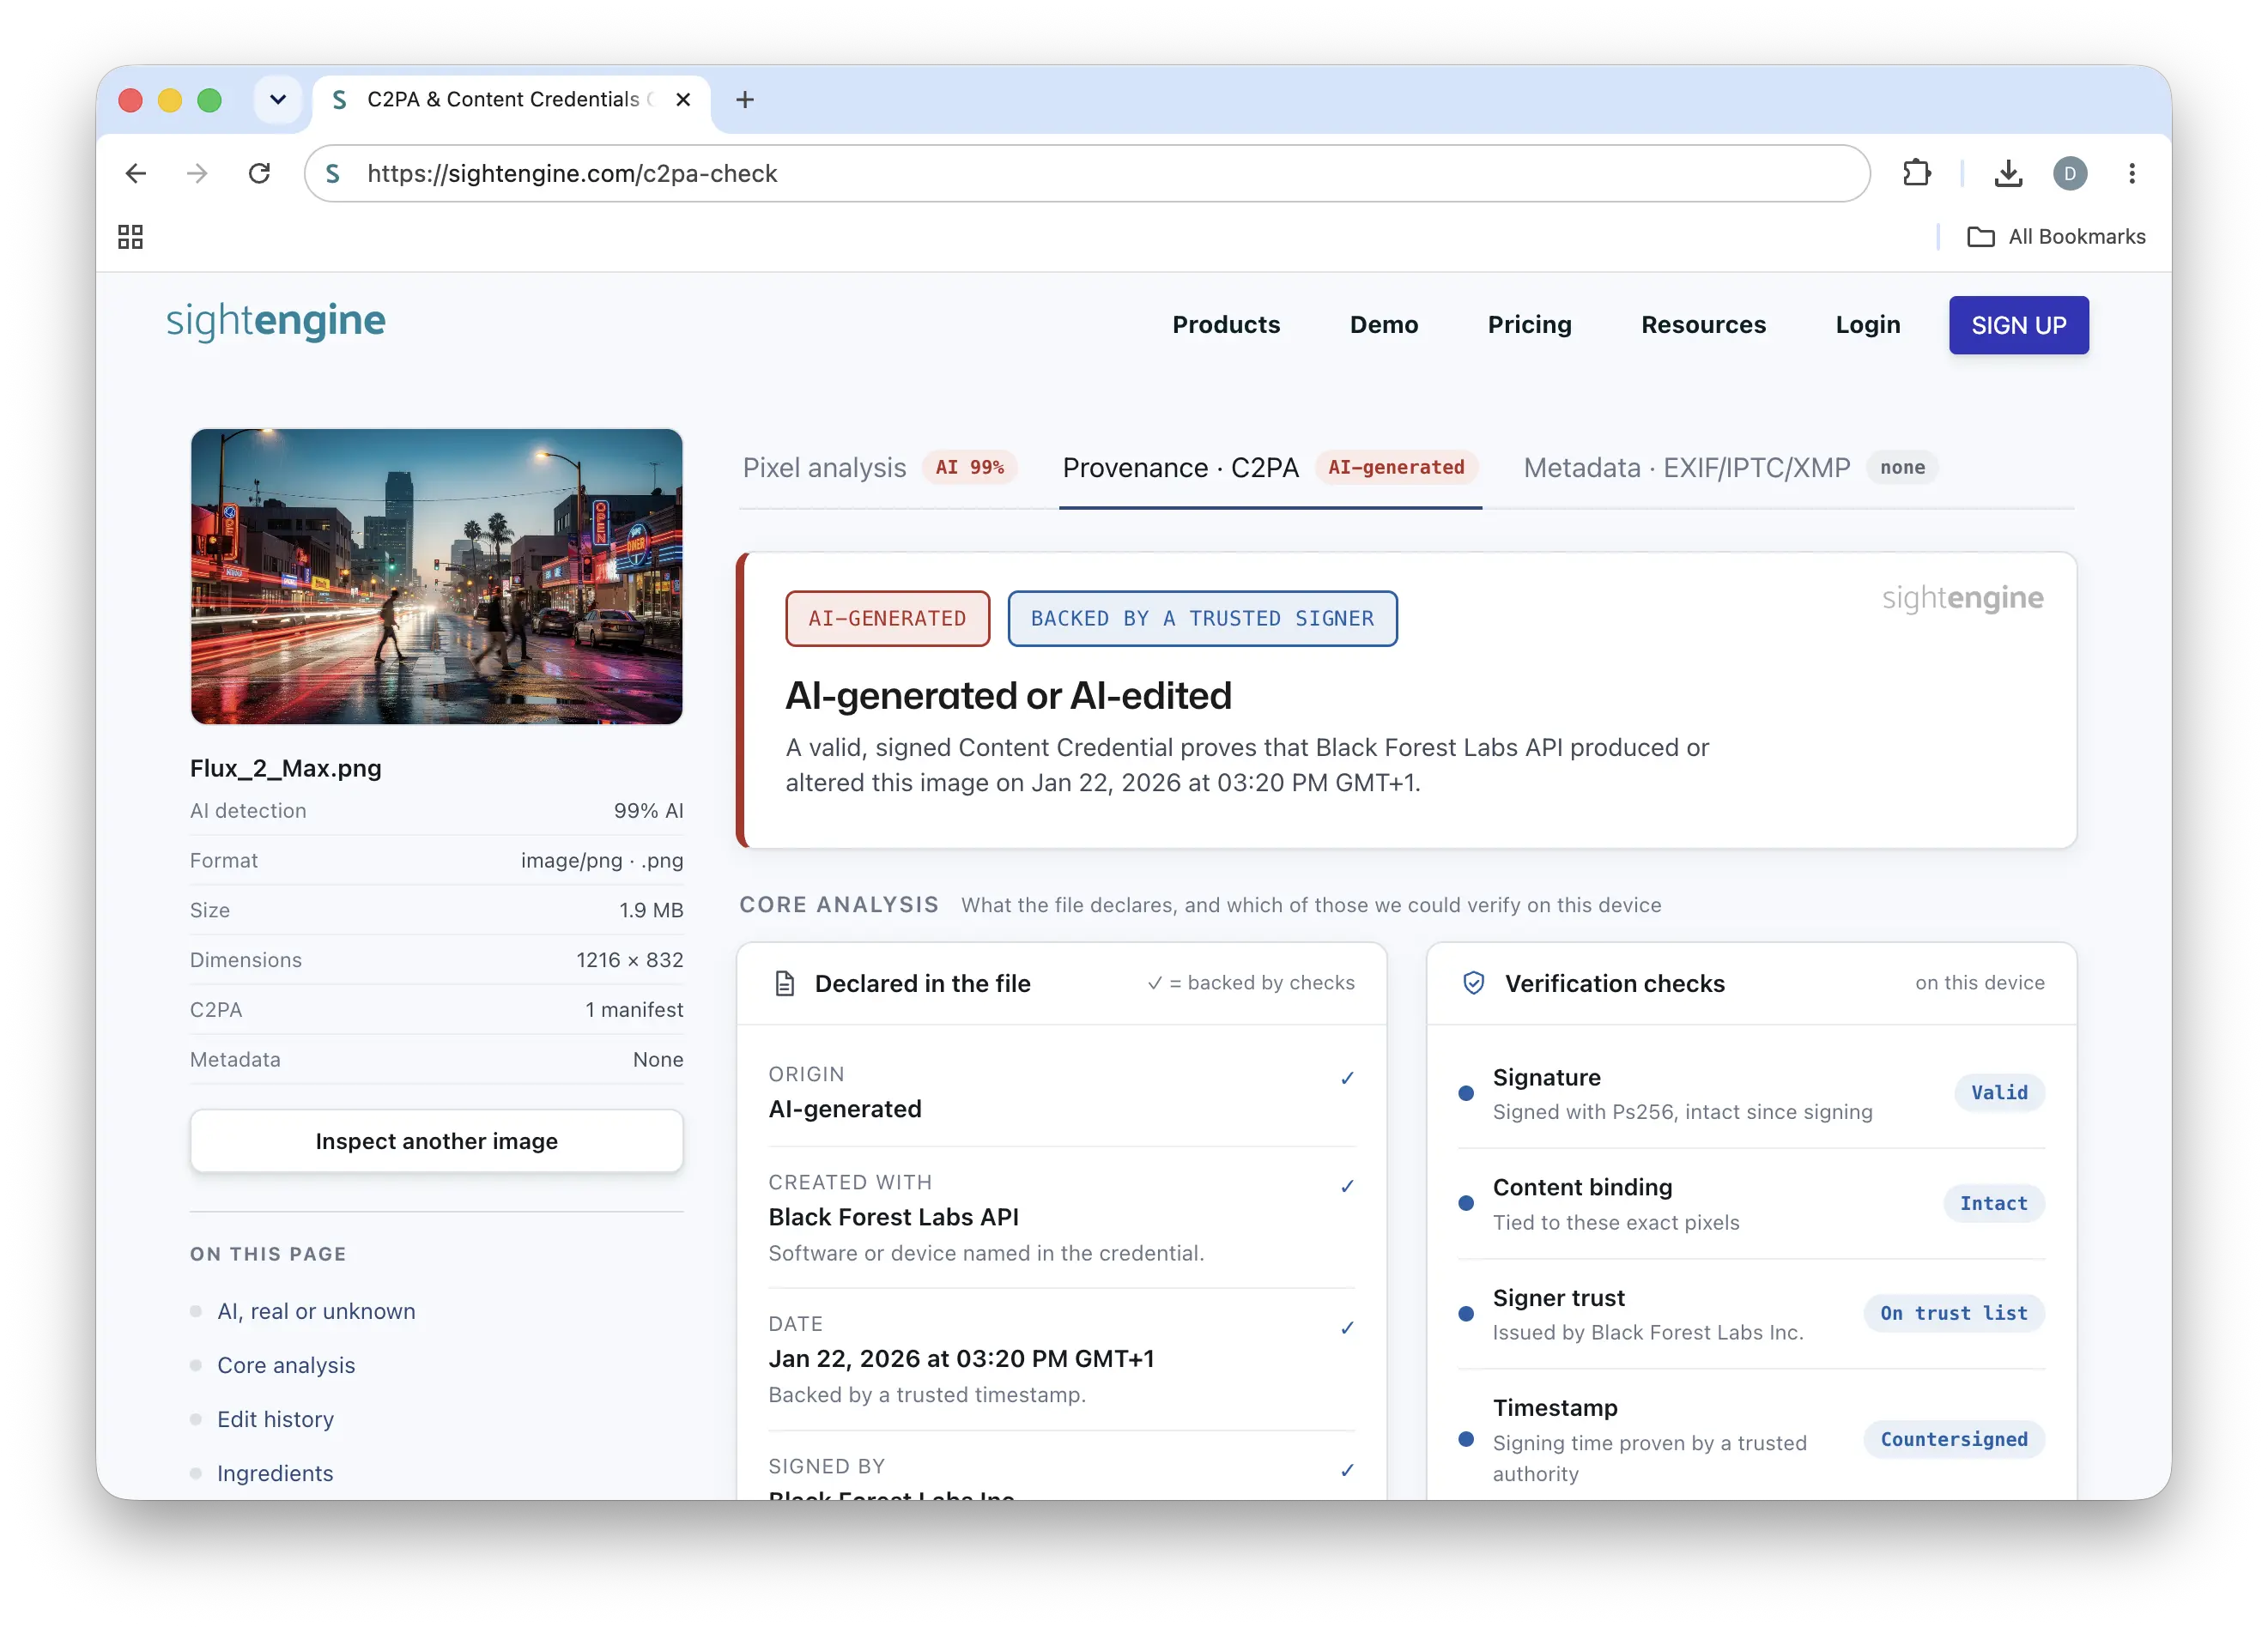Image resolution: width=2268 pixels, height=1627 pixels.
Task: Open the All Bookmarks folder
Action: (2055, 236)
